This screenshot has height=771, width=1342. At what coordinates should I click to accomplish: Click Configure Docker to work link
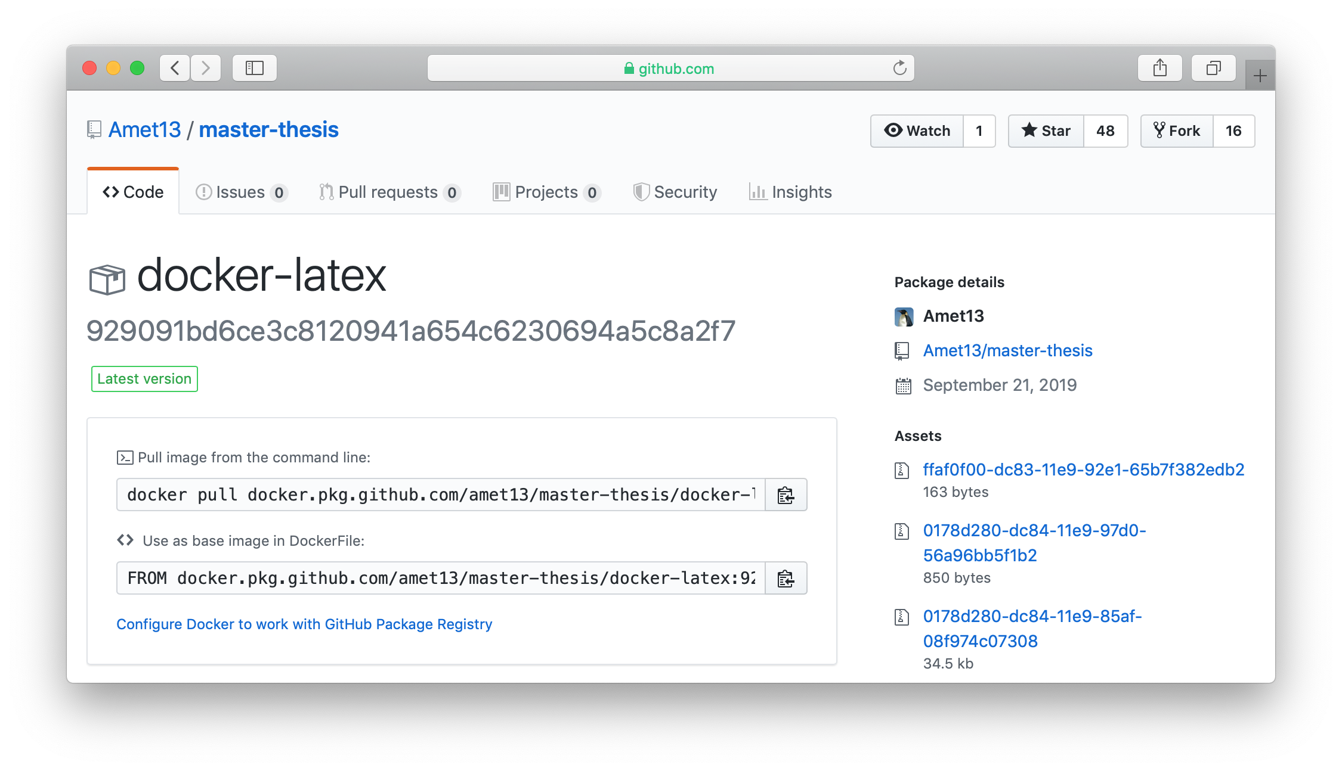303,624
